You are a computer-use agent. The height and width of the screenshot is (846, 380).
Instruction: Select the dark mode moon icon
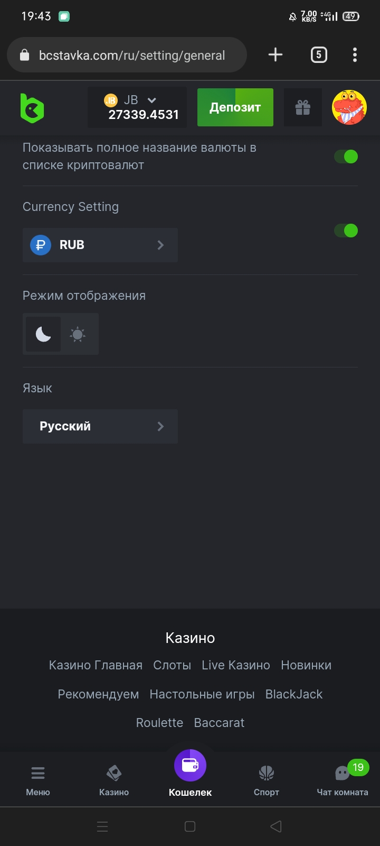coord(43,334)
